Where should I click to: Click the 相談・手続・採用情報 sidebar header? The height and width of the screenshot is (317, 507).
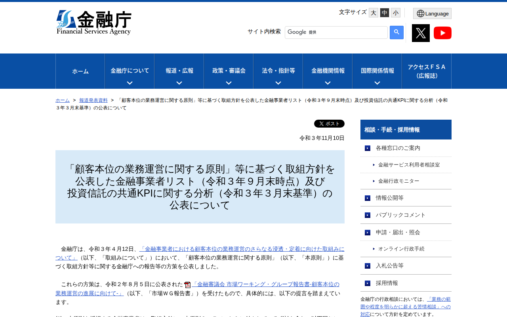[406, 130]
